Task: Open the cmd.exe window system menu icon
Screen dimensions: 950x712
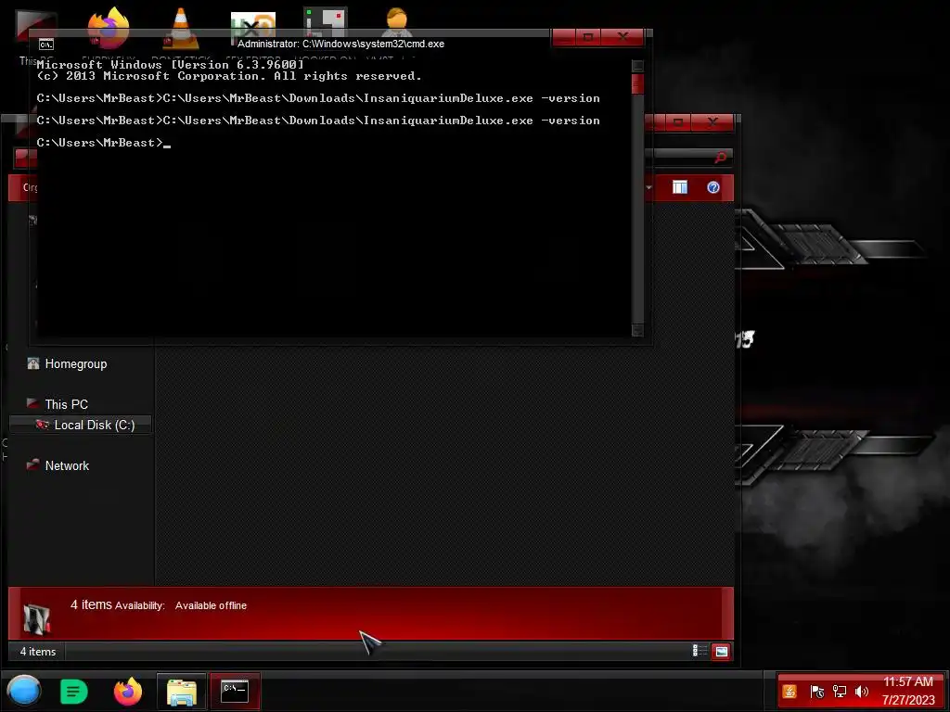Action: 46,44
